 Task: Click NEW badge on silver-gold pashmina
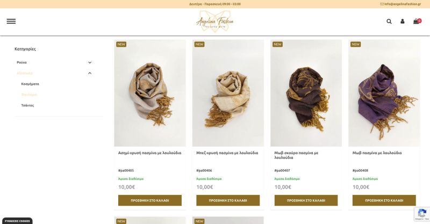(121, 44)
